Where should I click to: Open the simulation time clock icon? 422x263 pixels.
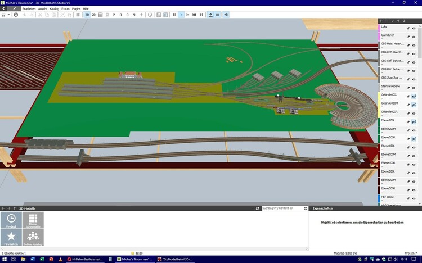click(150, 15)
